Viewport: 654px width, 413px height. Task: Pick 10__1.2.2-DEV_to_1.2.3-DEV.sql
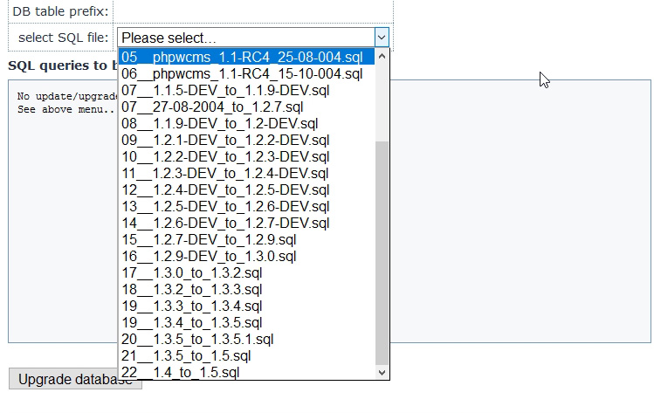pos(225,156)
